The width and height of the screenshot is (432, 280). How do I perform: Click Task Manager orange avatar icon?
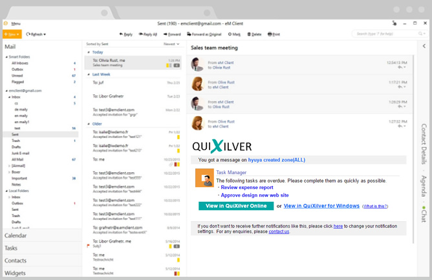click(x=204, y=178)
